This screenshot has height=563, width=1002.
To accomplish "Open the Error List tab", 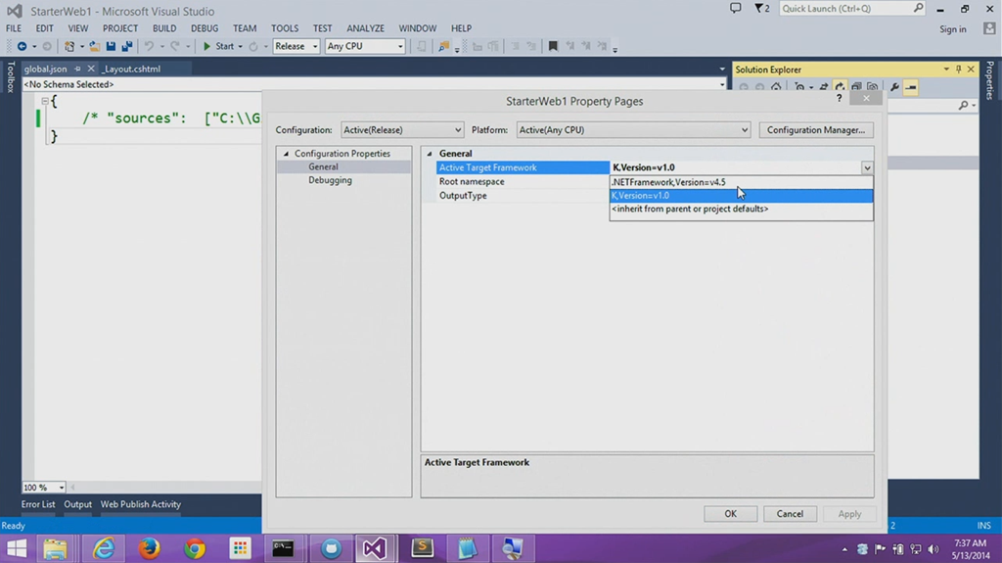I will [38, 504].
